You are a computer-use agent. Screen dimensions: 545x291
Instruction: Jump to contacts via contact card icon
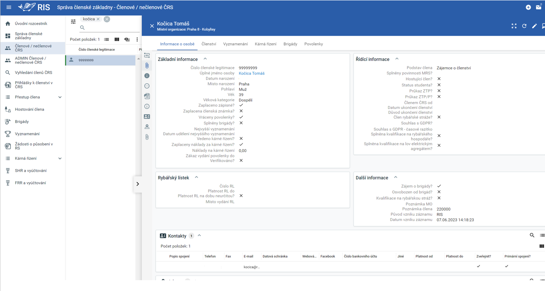click(147, 116)
